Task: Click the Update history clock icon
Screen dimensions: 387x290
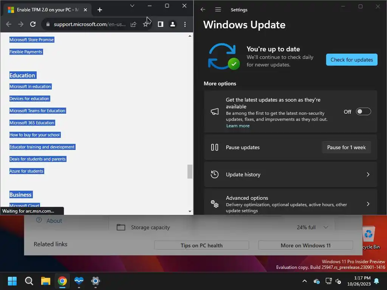Action: (x=215, y=174)
